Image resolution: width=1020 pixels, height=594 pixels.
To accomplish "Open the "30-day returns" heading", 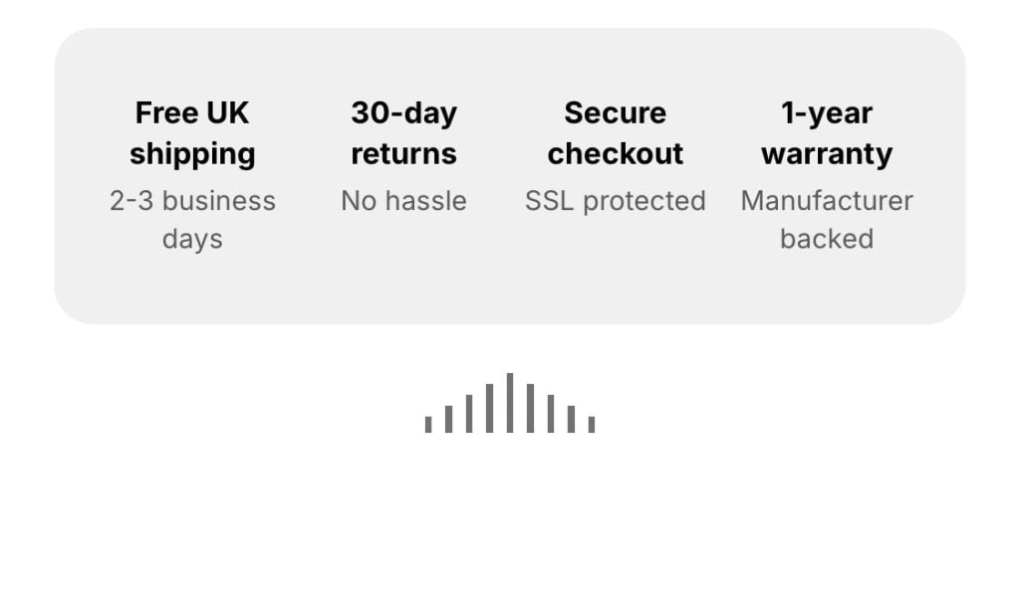I will click(x=404, y=133).
